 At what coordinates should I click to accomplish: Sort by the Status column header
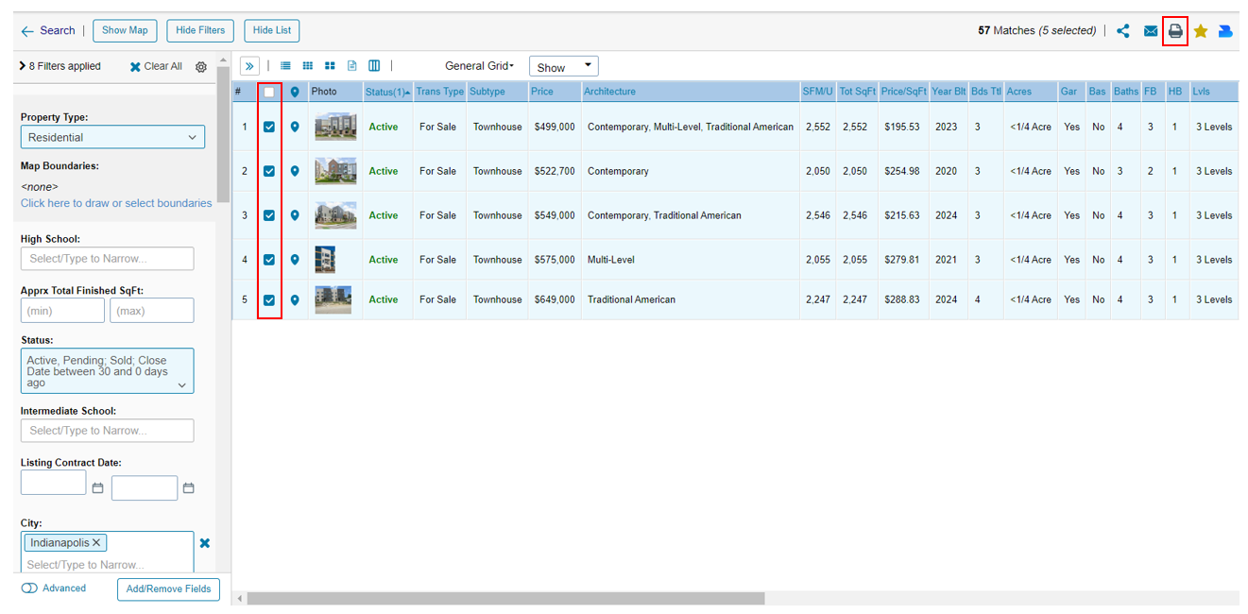pyautogui.click(x=387, y=92)
